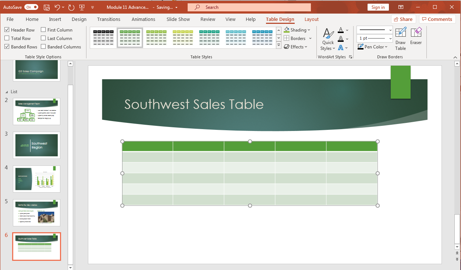
Task: Open WordArt Quick Styles
Action: [327, 38]
